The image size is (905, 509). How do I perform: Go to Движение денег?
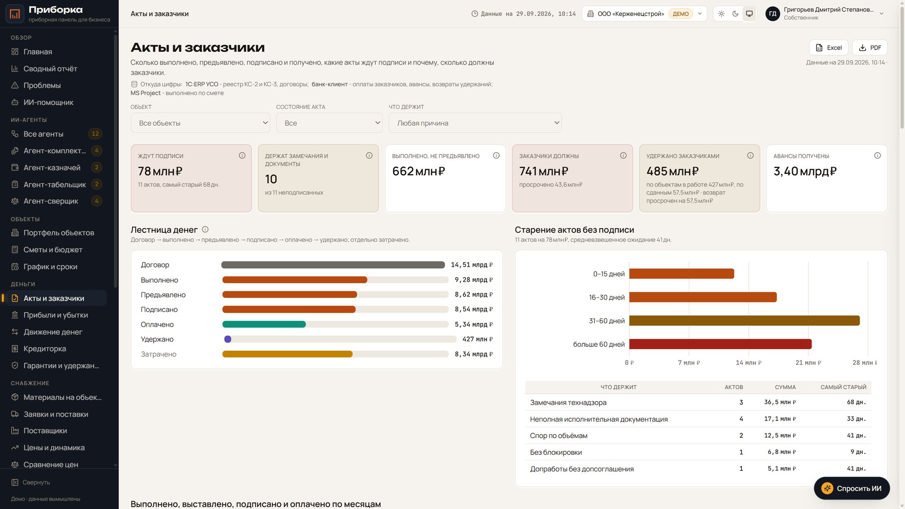(x=57, y=332)
